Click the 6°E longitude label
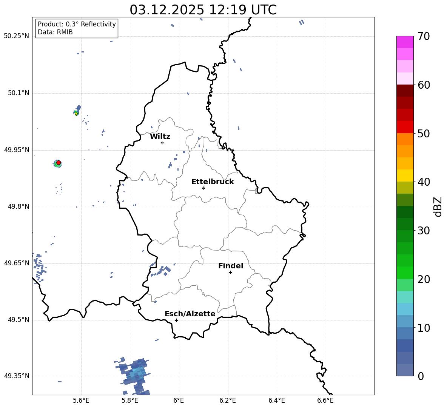This screenshot has width=447, height=408. [x=179, y=400]
